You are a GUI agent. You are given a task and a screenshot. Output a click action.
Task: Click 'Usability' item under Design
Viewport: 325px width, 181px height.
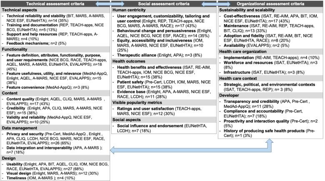(x=14, y=164)
